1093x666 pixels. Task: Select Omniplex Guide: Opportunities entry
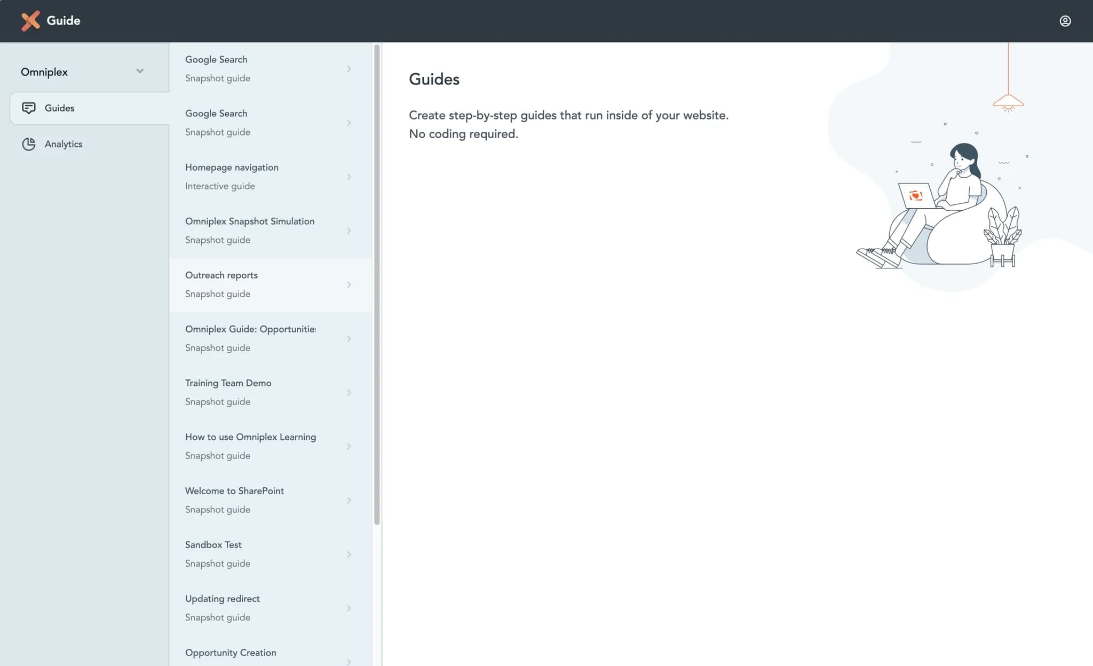click(271, 338)
